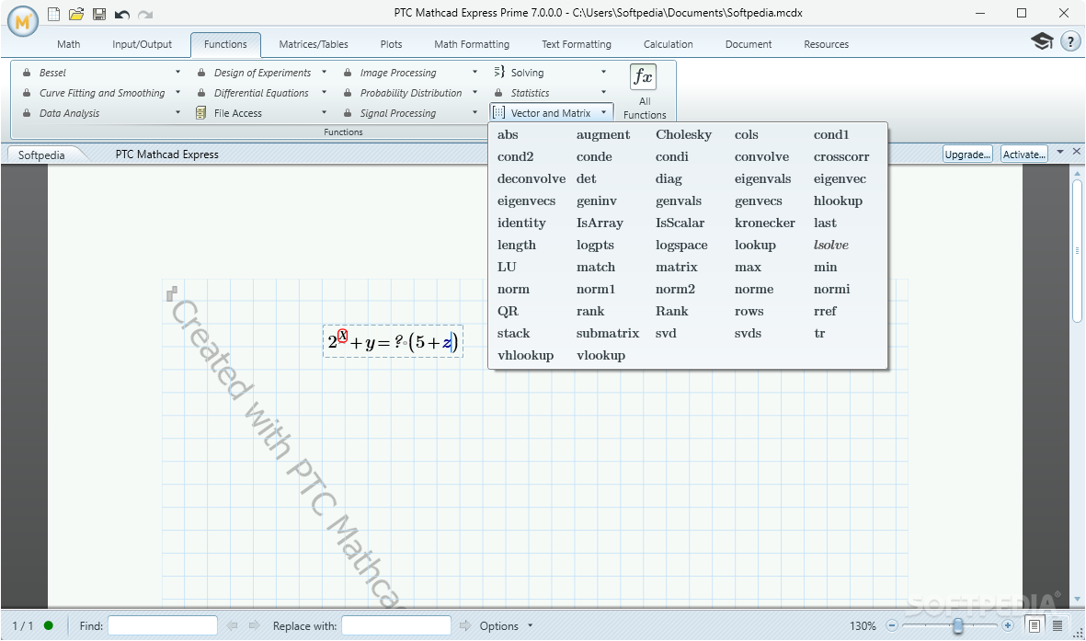Switch to draft view icon
1086x641 pixels.
pyautogui.click(x=1057, y=625)
